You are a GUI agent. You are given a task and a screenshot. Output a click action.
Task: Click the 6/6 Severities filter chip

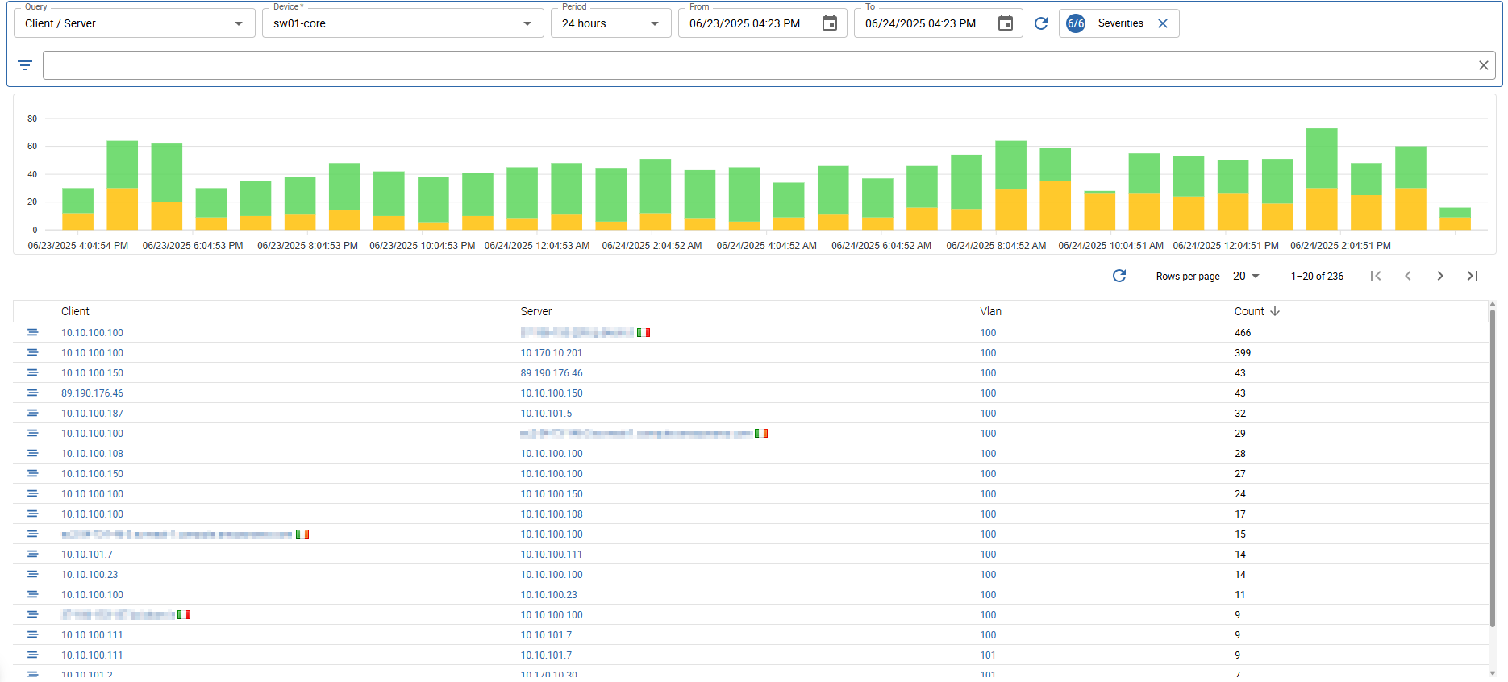pyautogui.click(x=1119, y=23)
